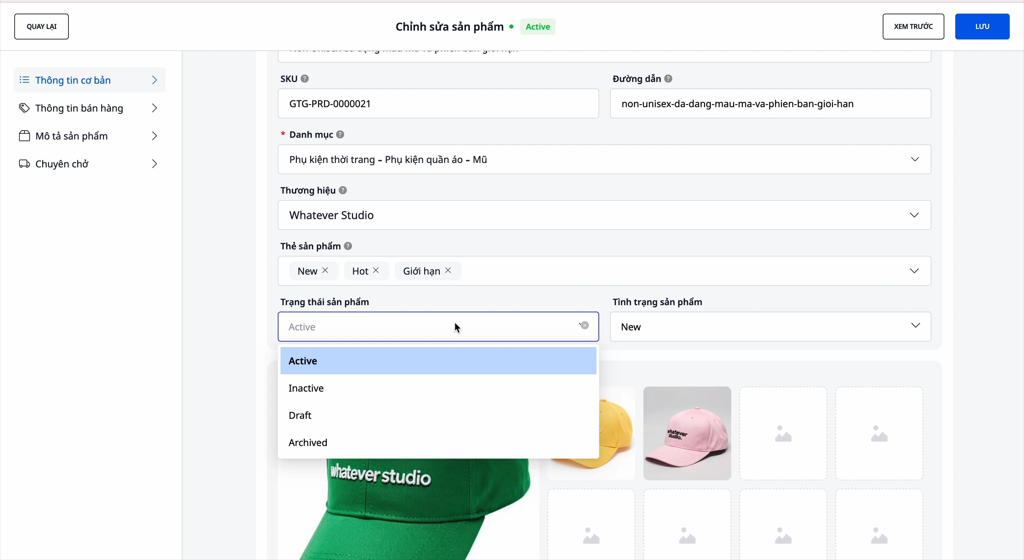
Task: Open the help tooltip next to Đường dẫn
Action: [668, 79]
